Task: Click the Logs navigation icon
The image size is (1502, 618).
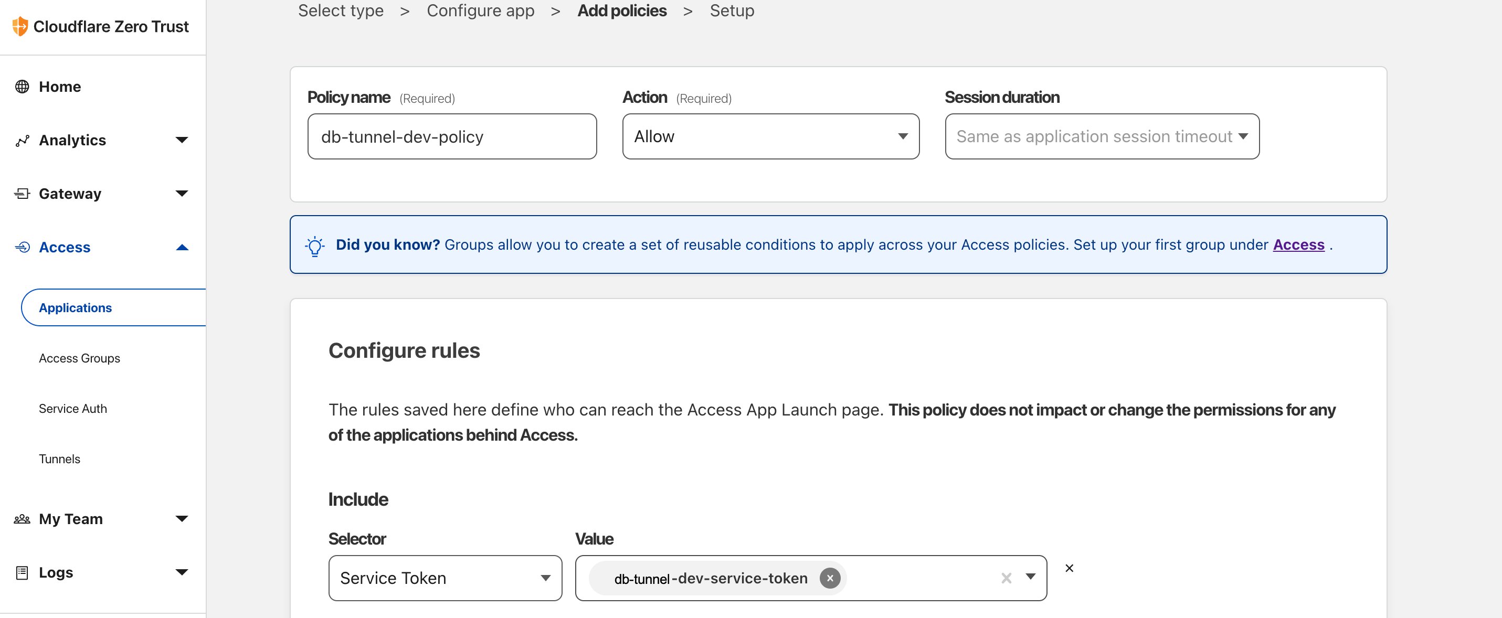Action: (21, 572)
